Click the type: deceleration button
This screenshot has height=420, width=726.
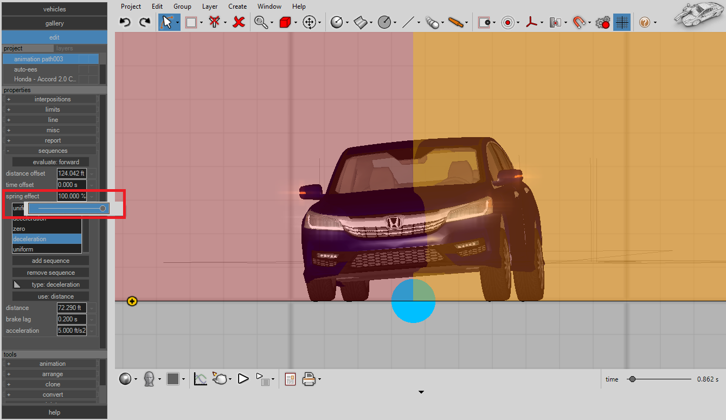pyautogui.click(x=50, y=285)
